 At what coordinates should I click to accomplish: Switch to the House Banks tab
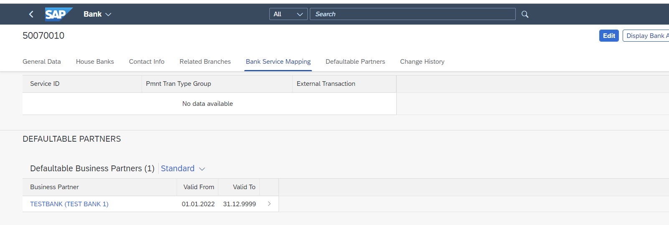pyautogui.click(x=95, y=61)
